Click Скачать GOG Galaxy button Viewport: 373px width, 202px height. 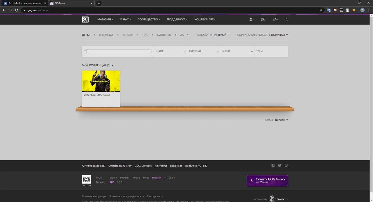(x=267, y=180)
